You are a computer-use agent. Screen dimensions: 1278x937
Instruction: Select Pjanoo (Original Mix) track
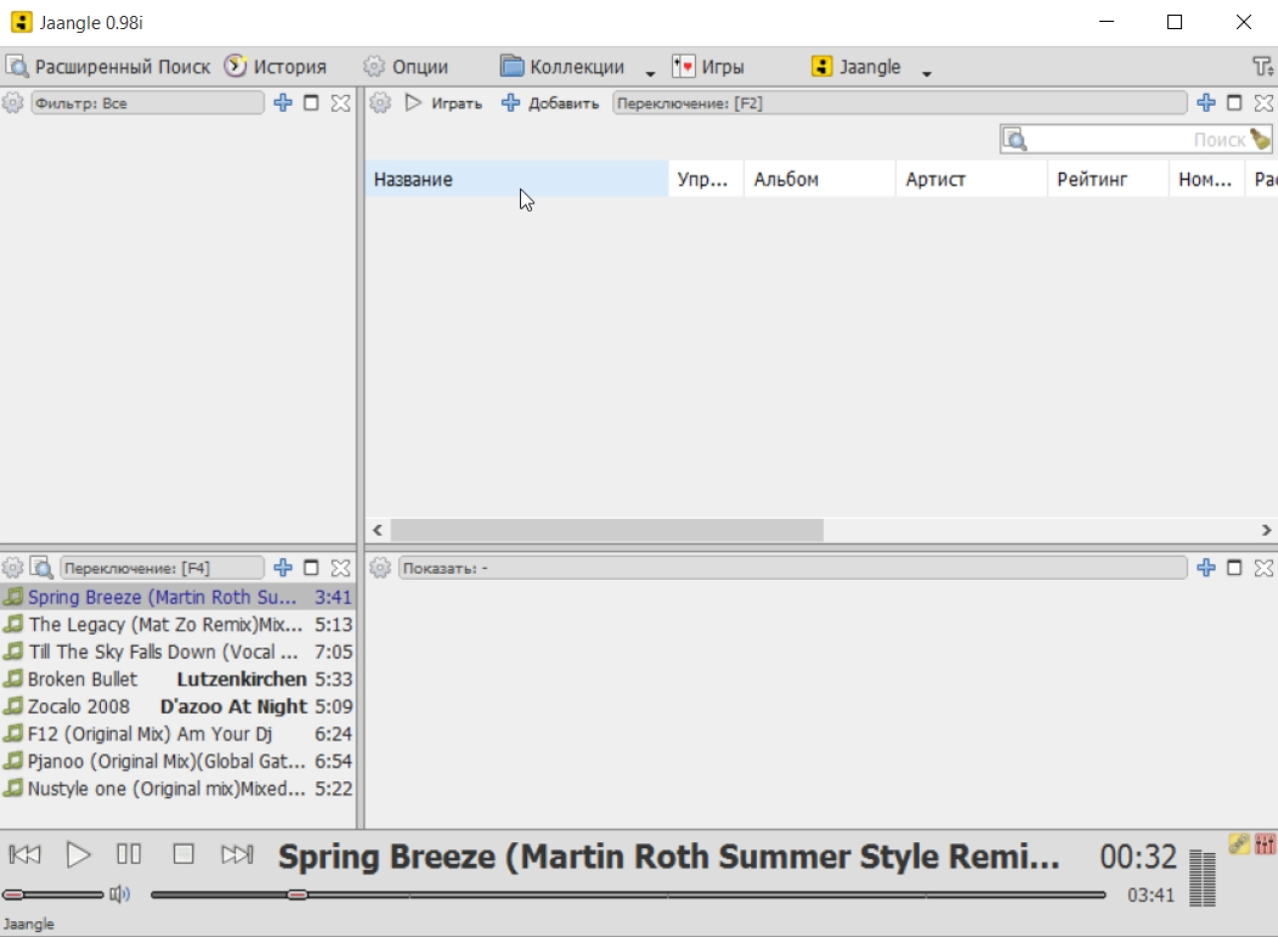coord(178,761)
